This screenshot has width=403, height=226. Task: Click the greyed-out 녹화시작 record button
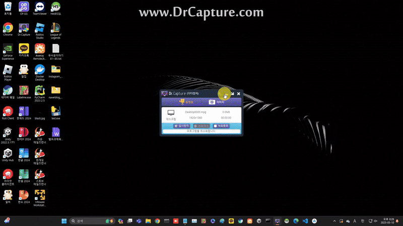[x=201, y=126]
